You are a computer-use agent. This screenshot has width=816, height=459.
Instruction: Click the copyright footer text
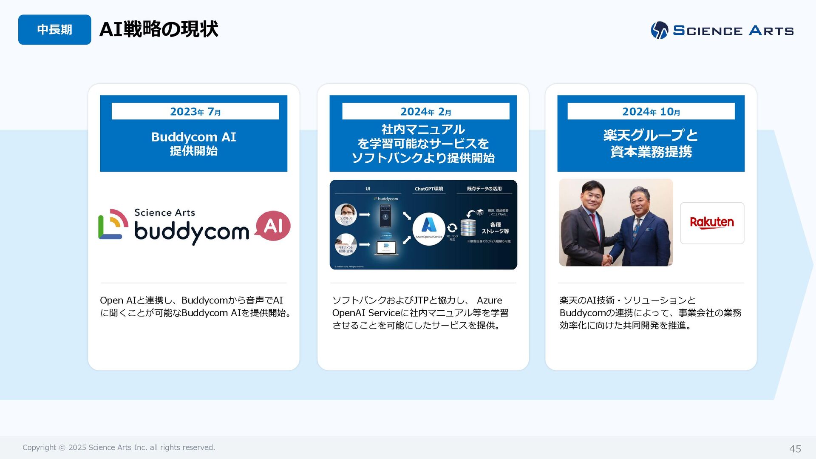coord(119,448)
